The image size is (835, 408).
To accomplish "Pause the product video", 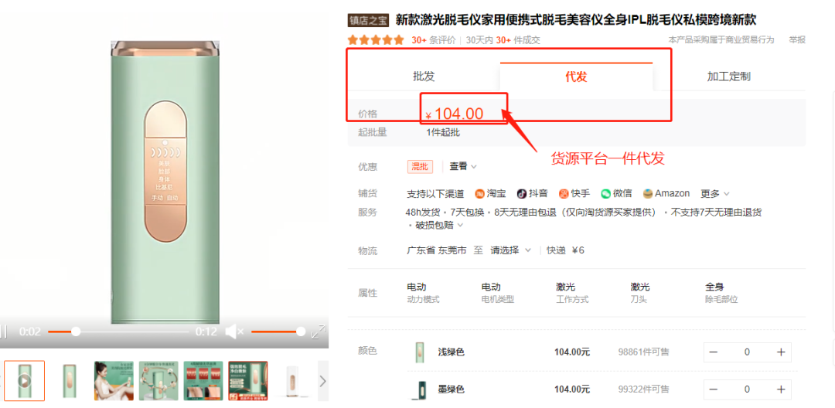I will [x=3, y=331].
